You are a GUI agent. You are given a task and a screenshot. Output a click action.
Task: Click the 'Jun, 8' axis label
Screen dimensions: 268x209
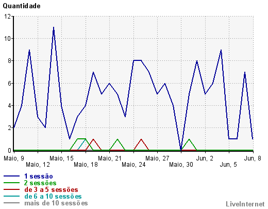click(x=253, y=158)
